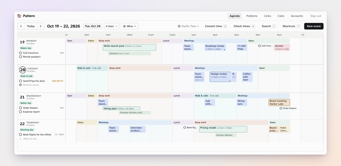Open the Pacific Time zone dropdown

tap(188, 26)
